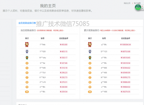Click account name g***999

(x=104, y=82)
